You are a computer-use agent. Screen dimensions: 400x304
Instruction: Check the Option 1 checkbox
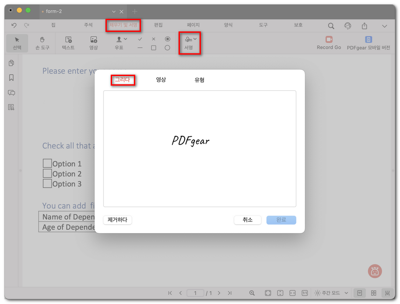[x=47, y=163]
